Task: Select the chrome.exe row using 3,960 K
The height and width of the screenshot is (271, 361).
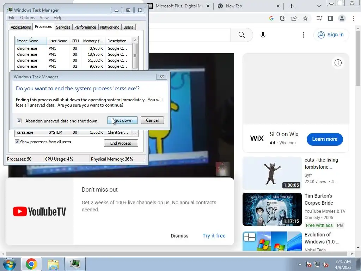Action: pos(73,48)
